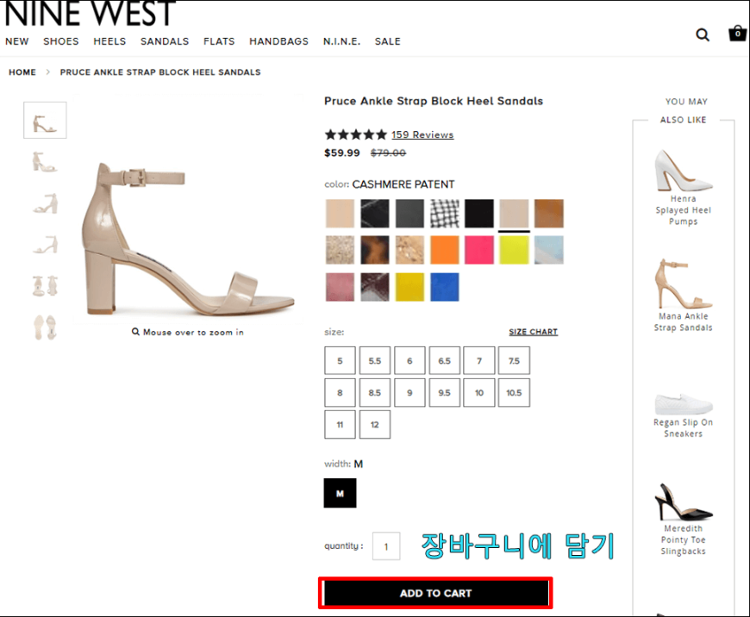Viewport: 750px width, 617px height.
Task: Select size 12
Action: click(x=375, y=424)
